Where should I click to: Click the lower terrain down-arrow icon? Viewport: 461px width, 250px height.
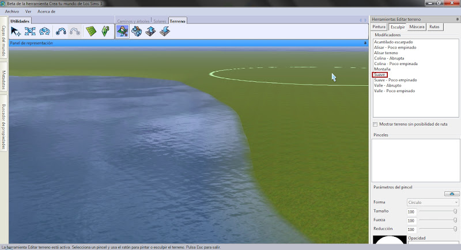(165, 32)
